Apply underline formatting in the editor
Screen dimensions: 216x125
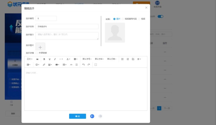(x=50, y=59)
